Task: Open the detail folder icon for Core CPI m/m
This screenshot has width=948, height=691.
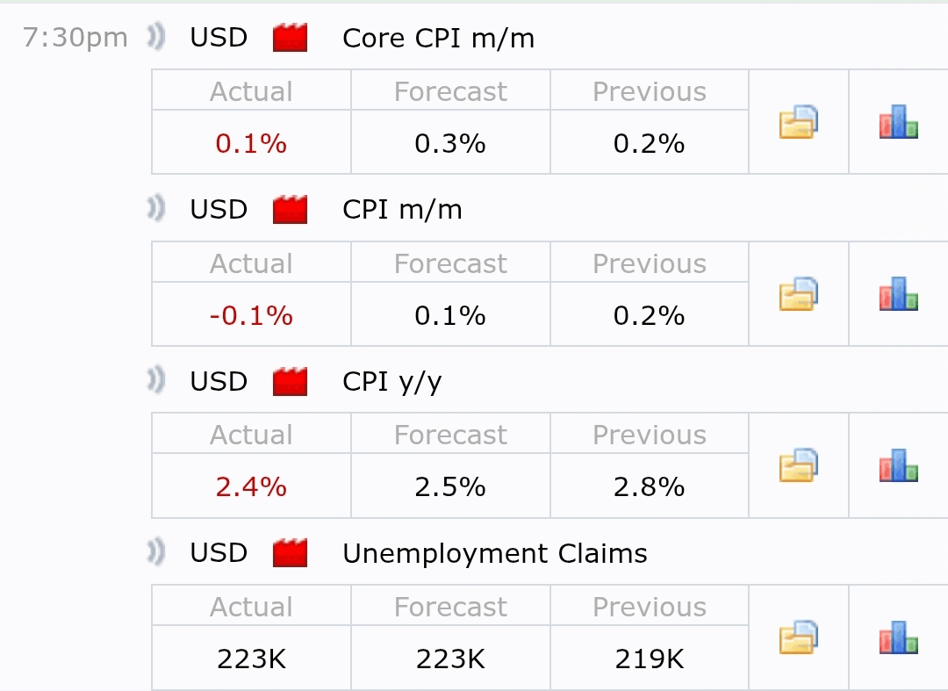Action: pos(798,122)
